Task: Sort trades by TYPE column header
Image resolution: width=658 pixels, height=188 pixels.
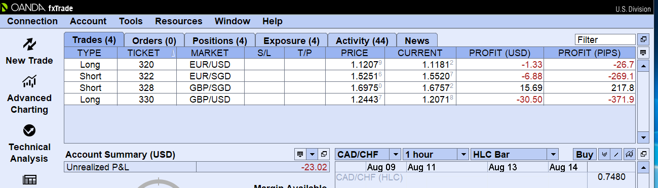Action: pyautogui.click(x=90, y=53)
